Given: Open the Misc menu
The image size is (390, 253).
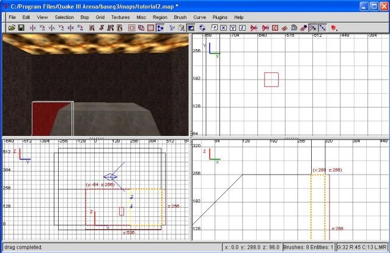Looking at the screenshot, I should [141, 17].
